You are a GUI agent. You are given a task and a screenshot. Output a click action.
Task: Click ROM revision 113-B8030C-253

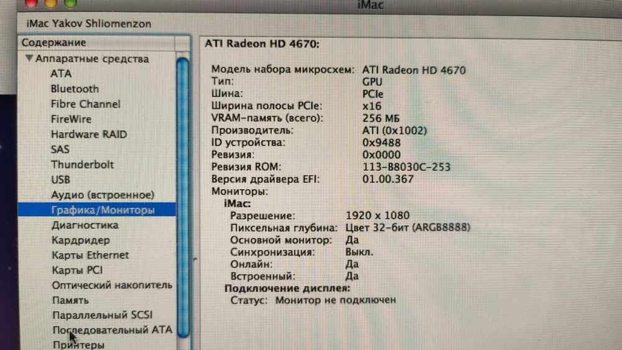[406, 167]
